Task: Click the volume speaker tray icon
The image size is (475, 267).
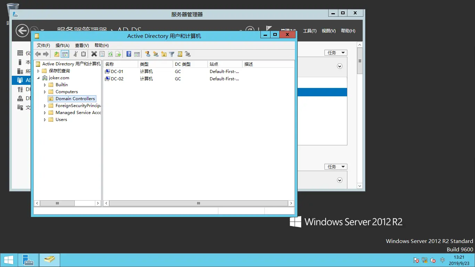Action: coord(433,260)
